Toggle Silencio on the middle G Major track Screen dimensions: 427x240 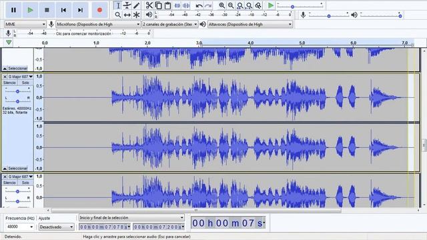[x=9, y=83]
